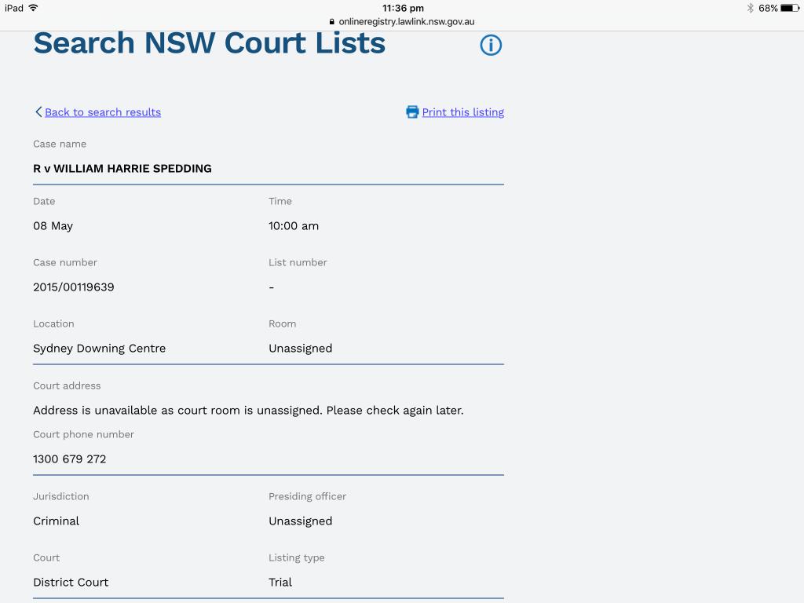Image resolution: width=804 pixels, height=603 pixels.
Task: Click the printer icon
Action: (412, 112)
